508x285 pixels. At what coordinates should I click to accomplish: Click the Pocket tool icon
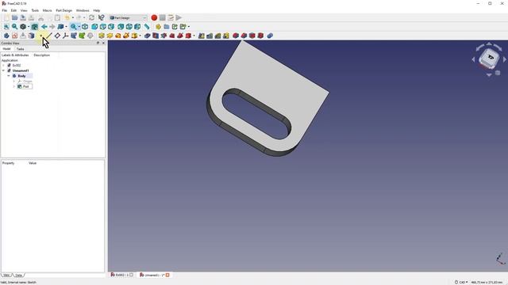pos(148,36)
